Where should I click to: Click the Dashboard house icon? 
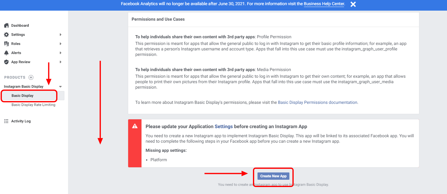tap(6, 26)
